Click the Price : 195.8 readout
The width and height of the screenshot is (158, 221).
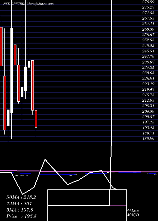pos(21,216)
